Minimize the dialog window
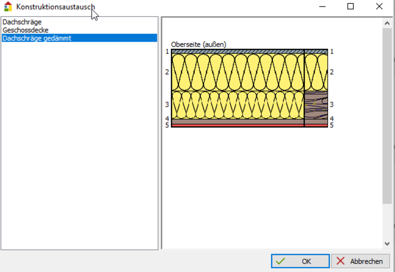Image resolution: width=395 pixels, height=272 pixels. 321,6
